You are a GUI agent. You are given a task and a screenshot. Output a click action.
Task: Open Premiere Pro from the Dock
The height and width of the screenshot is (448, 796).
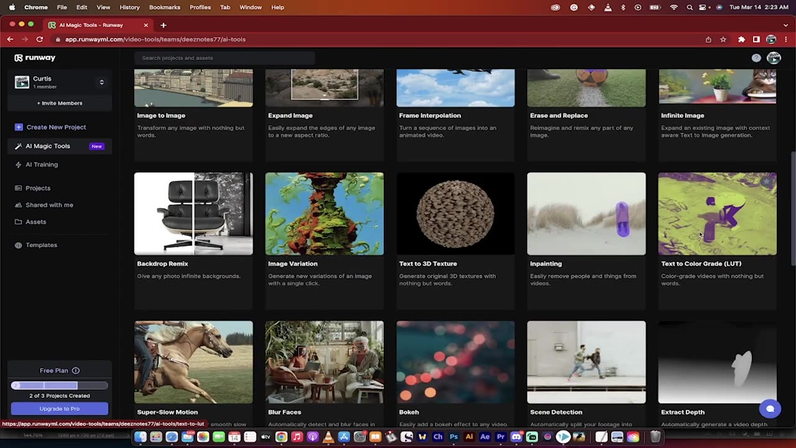(x=501, y=437)
